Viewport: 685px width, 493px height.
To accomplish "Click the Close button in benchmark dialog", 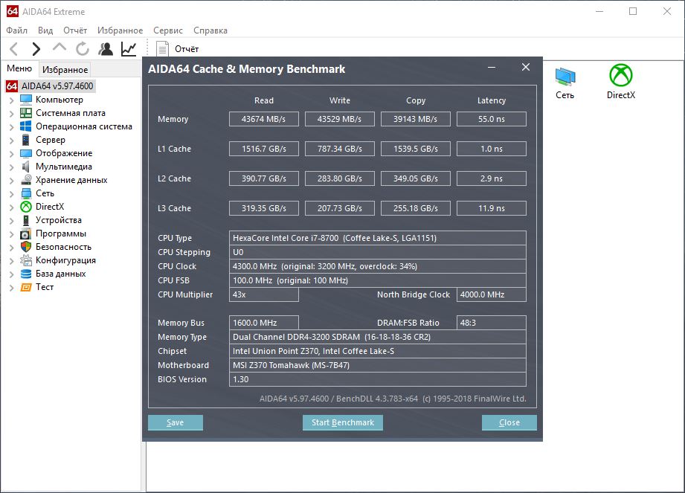I will point(509,422).
